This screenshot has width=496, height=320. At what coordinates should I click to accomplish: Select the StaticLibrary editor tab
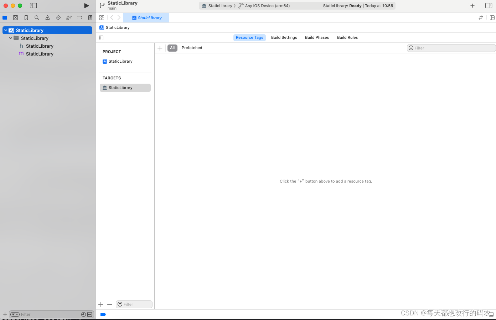146,18
